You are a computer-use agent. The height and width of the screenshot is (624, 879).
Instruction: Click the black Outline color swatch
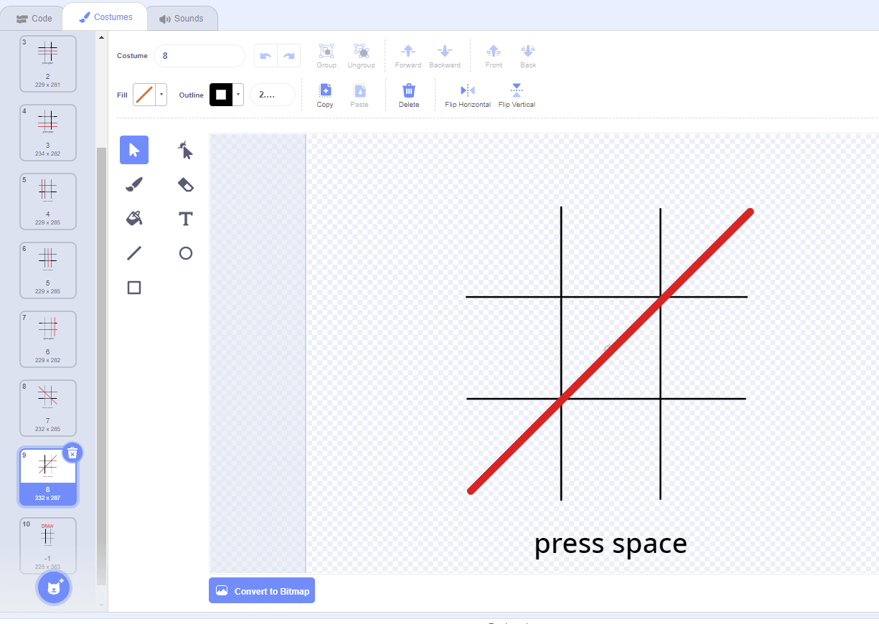(x=221, y=94)
